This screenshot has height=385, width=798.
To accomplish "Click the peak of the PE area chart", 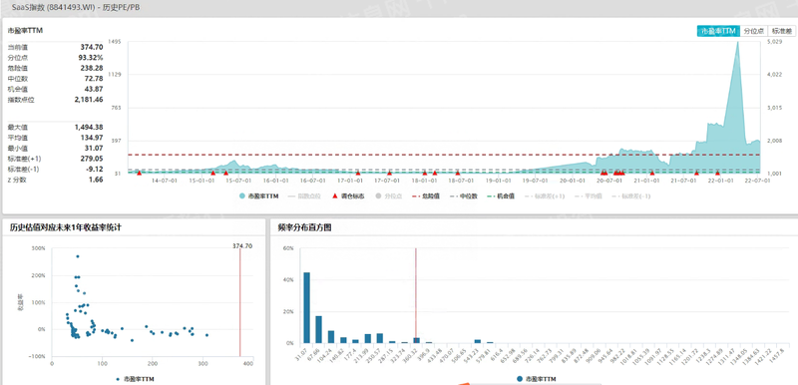I will [x=737, y=43].
